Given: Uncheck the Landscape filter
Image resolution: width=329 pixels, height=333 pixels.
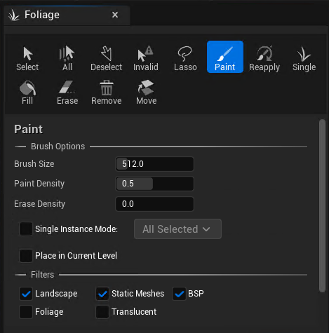Looking at the screenshot, I should [26, 294].
